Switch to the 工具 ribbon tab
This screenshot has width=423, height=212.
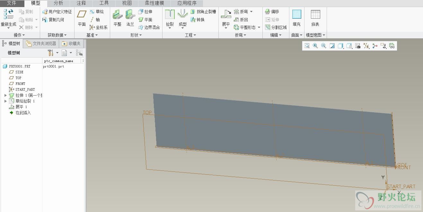coord(104,3)
